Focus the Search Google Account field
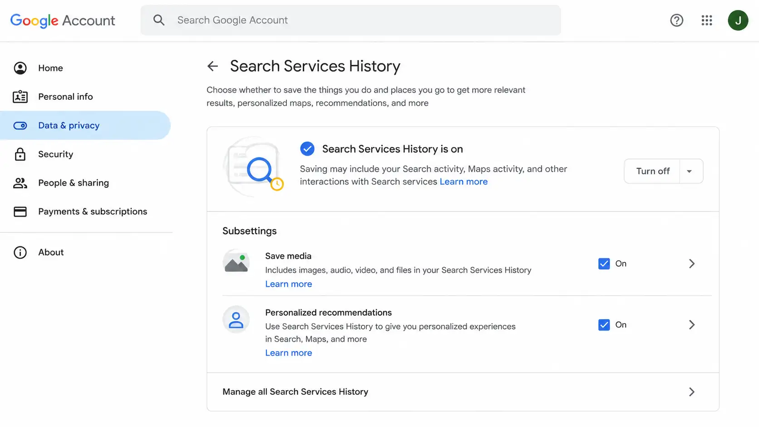The width and height of the screenshot is (759, 427). point(350,20)
